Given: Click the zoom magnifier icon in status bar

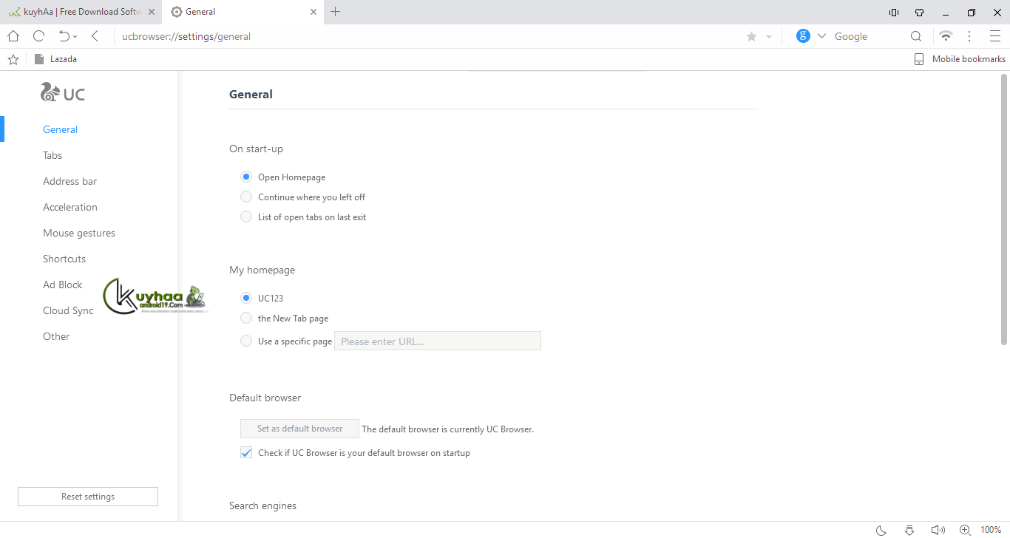Looking at the screenshot, I should point(965,530).
